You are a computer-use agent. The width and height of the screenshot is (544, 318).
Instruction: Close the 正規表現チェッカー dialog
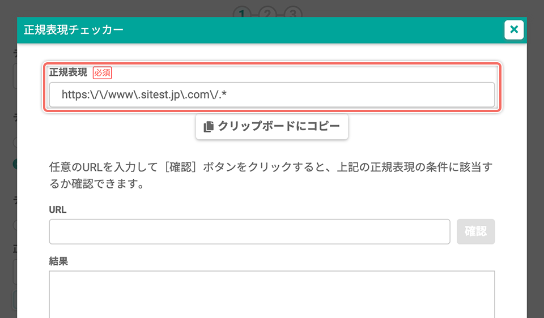coord(514,30)
